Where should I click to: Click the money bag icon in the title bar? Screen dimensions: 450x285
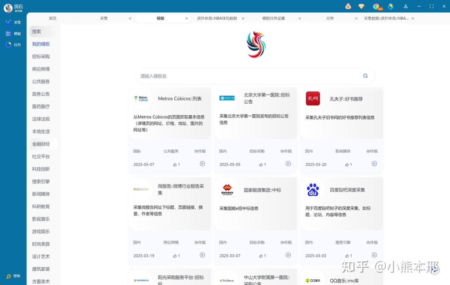348,6
